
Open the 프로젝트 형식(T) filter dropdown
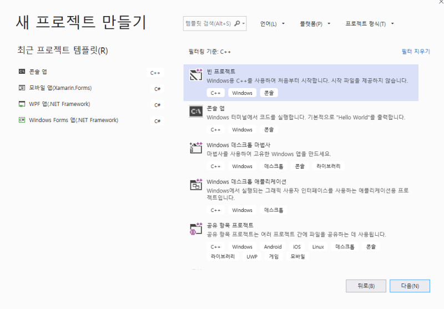pyautogui.click(x=369, y=24)
